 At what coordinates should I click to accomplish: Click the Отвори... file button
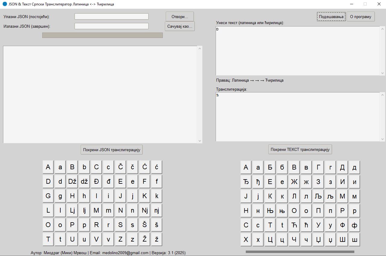[180, 17]
